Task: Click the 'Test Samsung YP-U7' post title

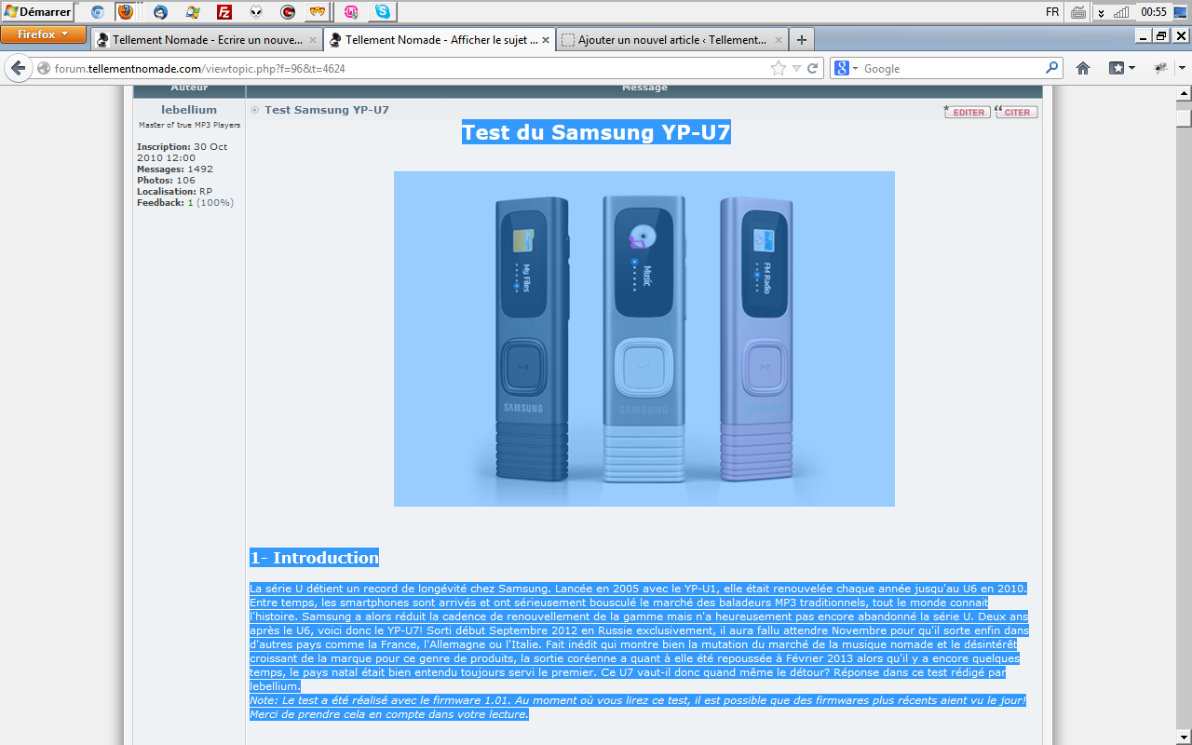Action: coord(327,109)
